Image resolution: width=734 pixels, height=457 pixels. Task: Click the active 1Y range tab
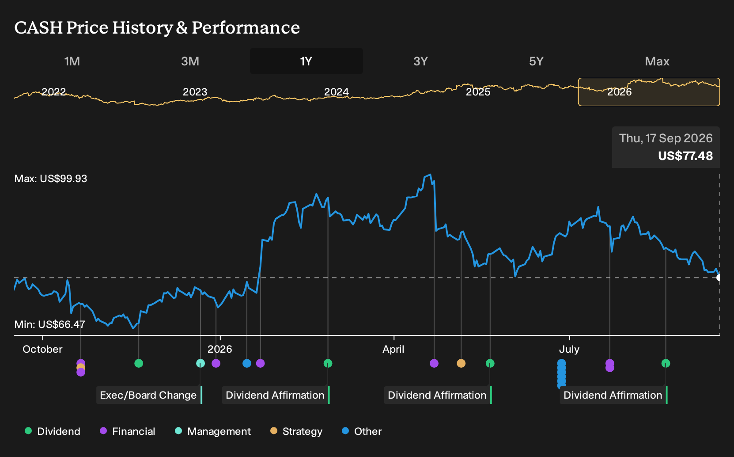pyautogui.click(x=306, y=61)
